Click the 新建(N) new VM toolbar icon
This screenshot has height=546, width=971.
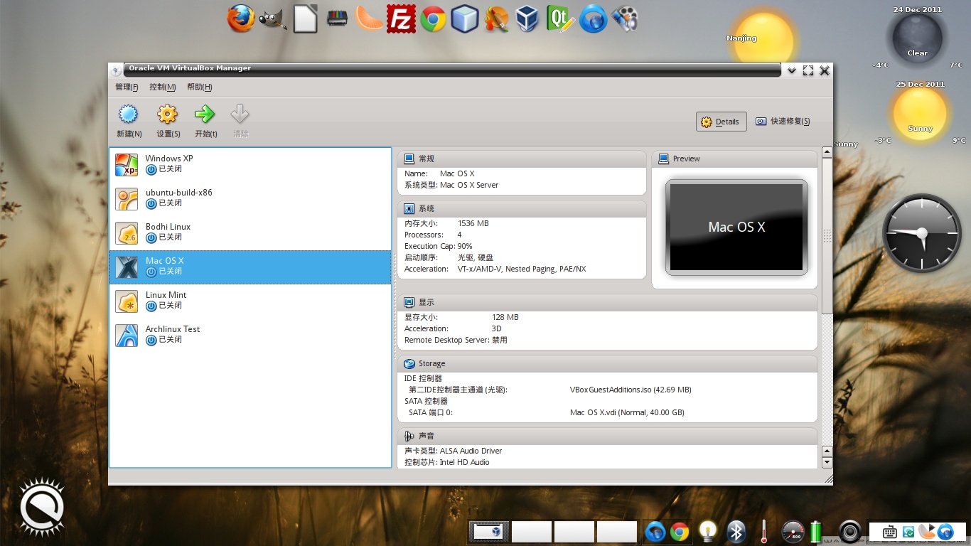click(128, 114)
